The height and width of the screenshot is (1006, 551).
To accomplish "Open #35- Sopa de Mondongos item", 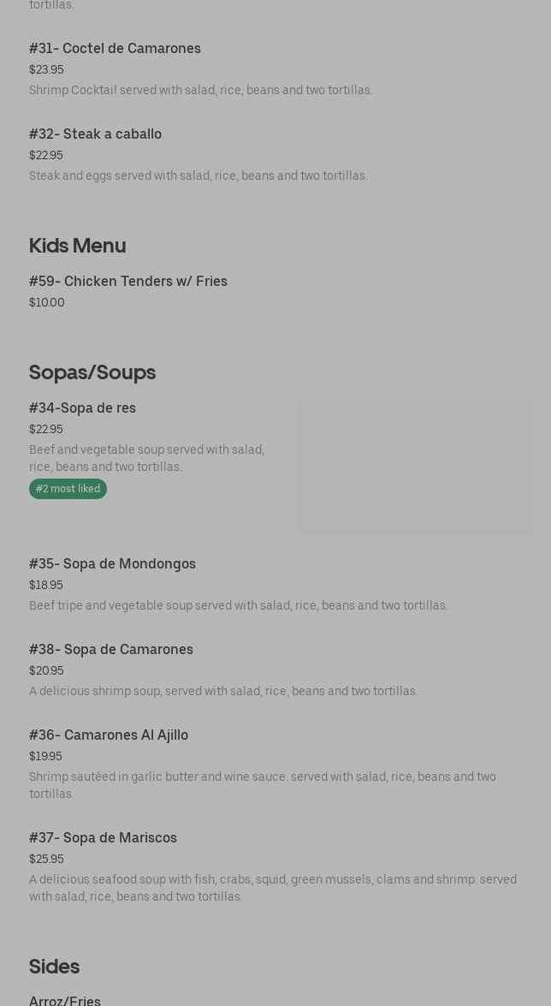I will coord(112,564).
